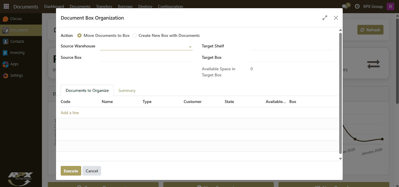Click the Discuss app icon in sidebar
The width and height of the screenshot is (399, 187).
tap(5, 19)
